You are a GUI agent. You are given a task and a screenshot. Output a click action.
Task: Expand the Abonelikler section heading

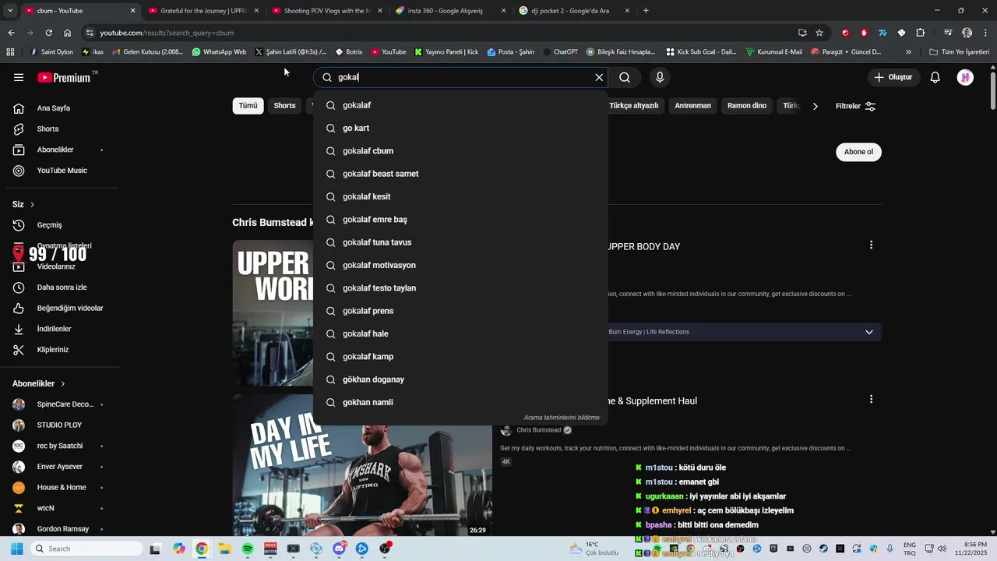click(x=39, y=383)
